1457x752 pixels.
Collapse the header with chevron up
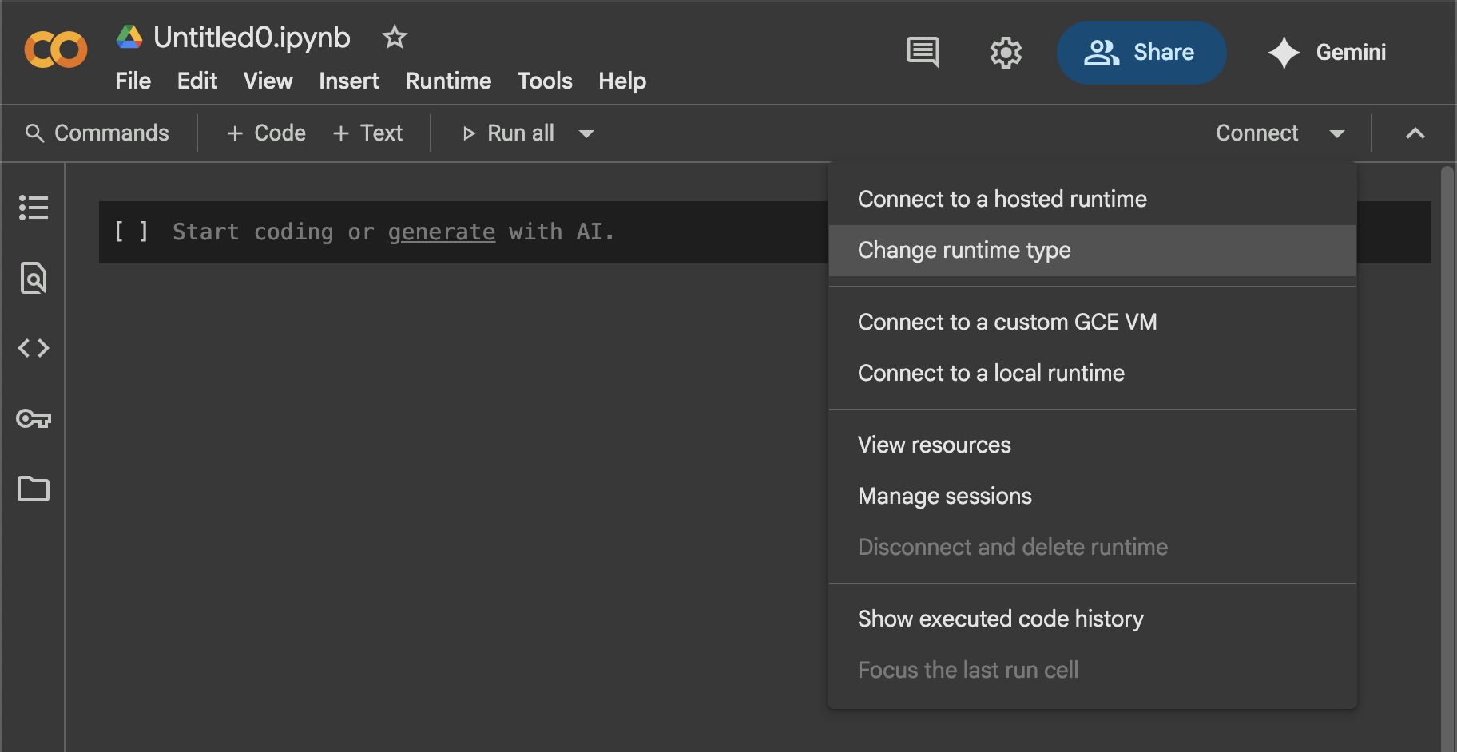pyautogui.click(x=1415, y=133)
